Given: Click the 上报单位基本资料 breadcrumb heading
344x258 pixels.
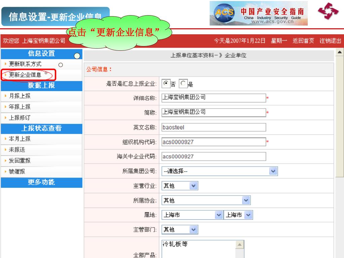Looking at the screenshot, I should 208,55.
